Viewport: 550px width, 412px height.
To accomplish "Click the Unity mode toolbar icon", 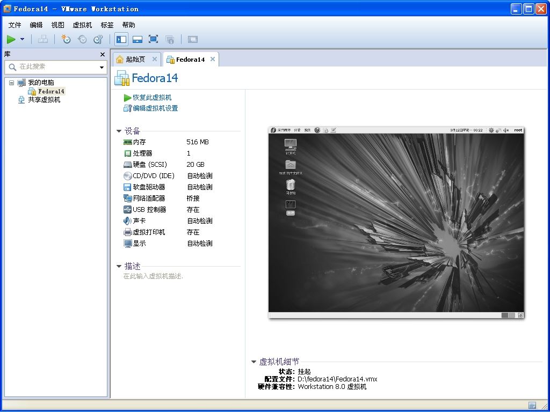I will pyautogui.click(x=170, y=39).
